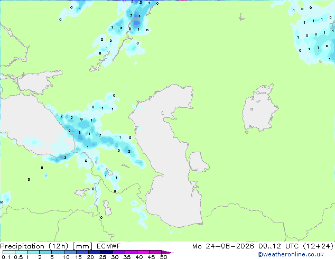This screenshot has width=335, height=259.
Task: Open the weatheronline.co.uk copyright link
Action: pos(291,254)
